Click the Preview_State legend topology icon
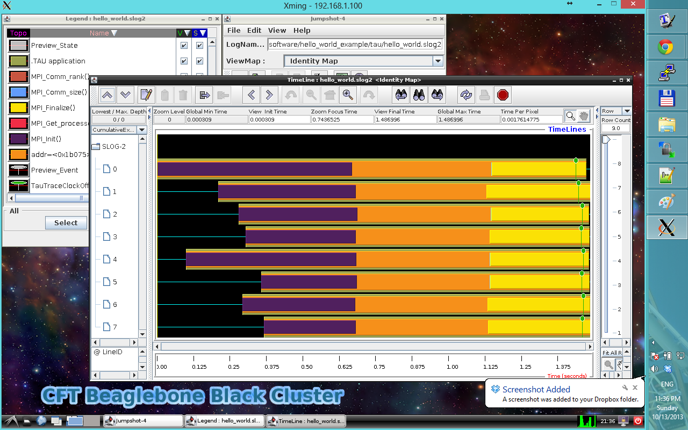 tap(19, 46)
